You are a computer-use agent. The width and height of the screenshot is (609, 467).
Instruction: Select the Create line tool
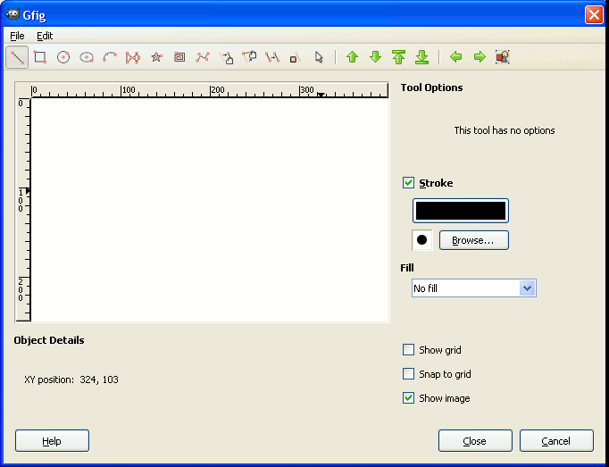17,57
